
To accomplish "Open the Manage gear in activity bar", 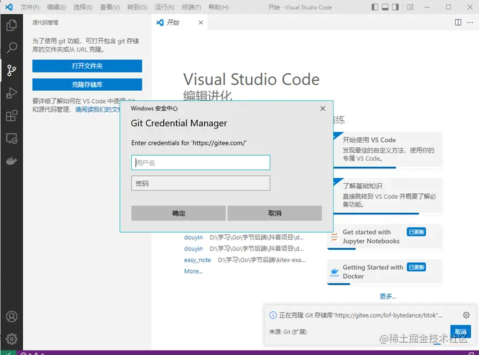I will tap(12, 339).
